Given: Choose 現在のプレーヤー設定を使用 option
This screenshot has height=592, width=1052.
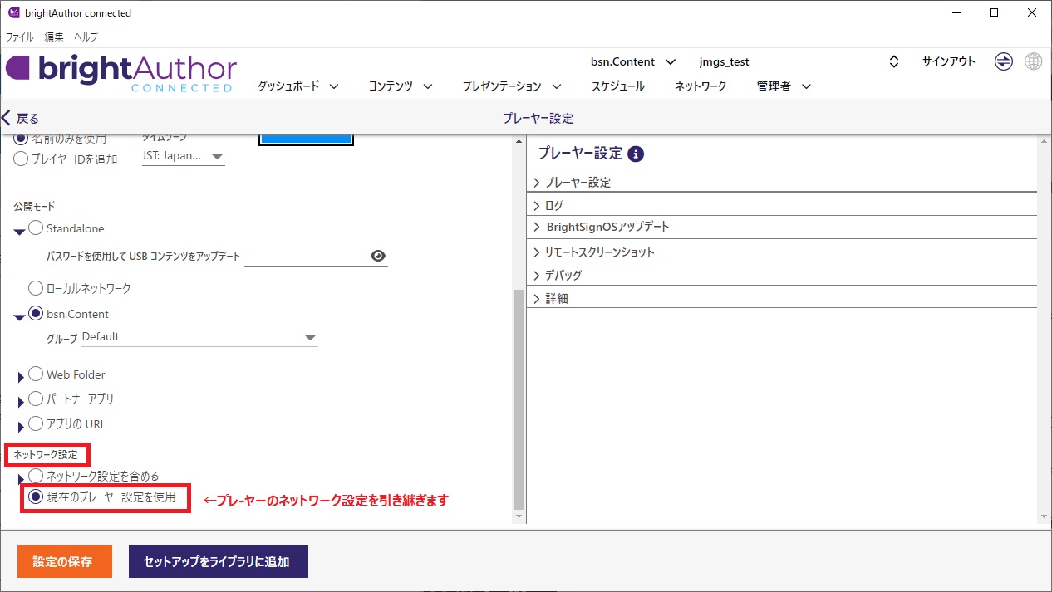Looking at the screenshot, I should [x=36, y=497].
